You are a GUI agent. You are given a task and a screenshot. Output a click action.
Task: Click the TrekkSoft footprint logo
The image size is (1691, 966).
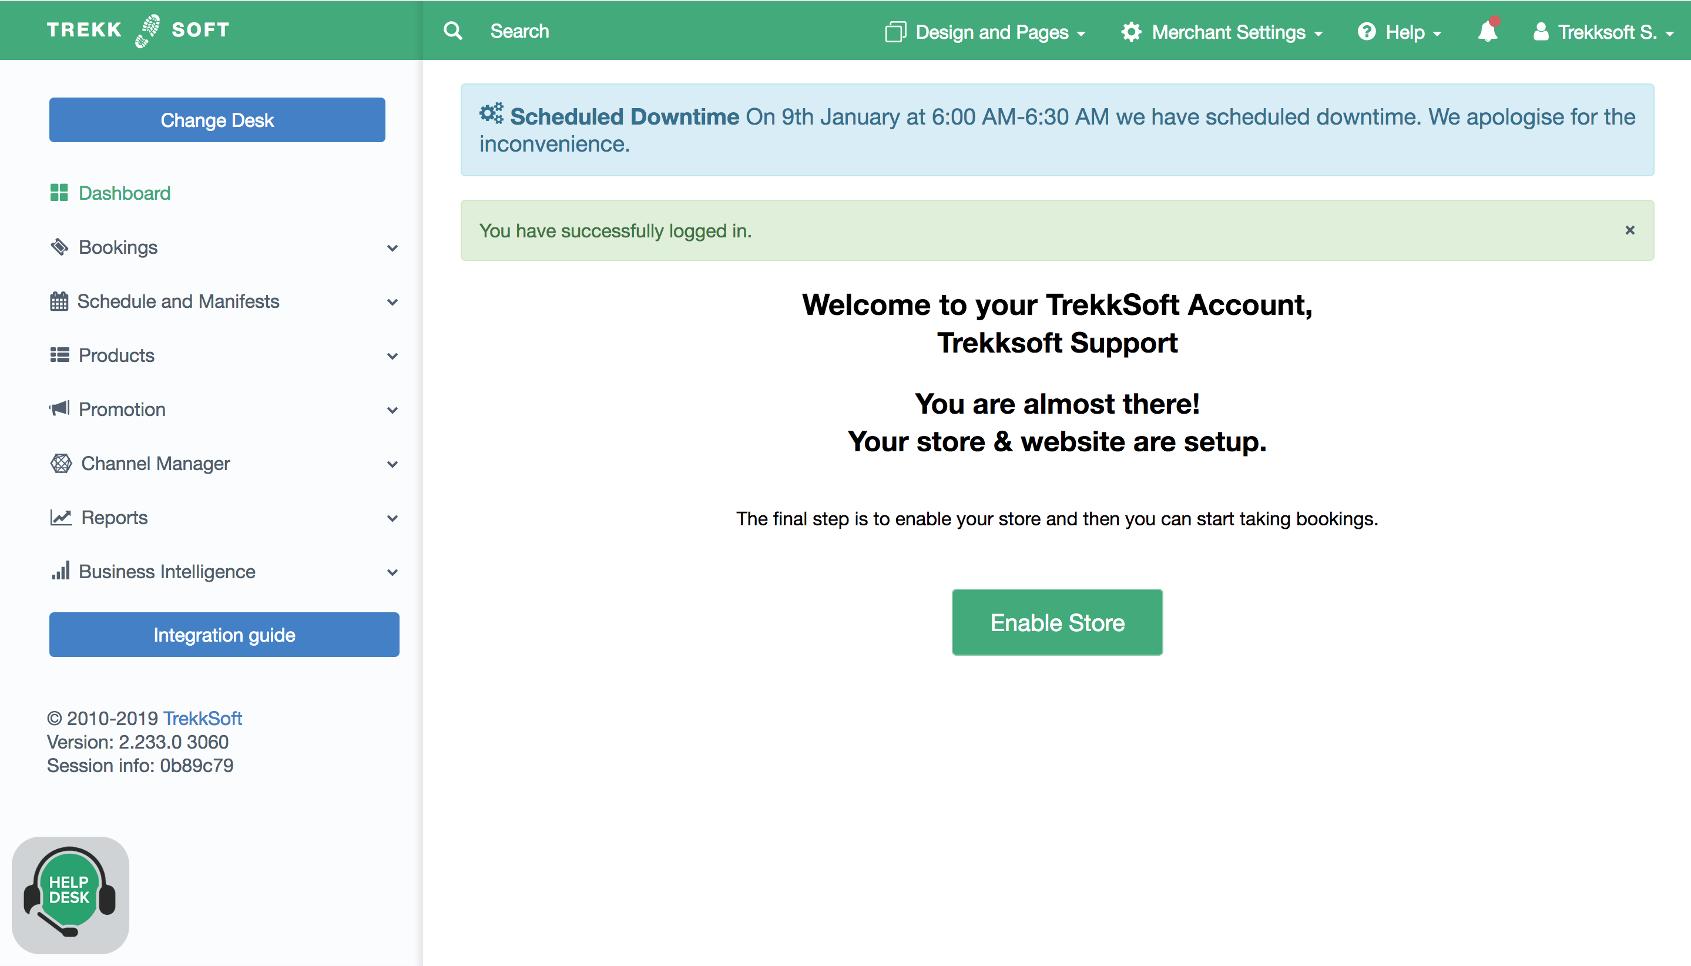pos(147,31)
